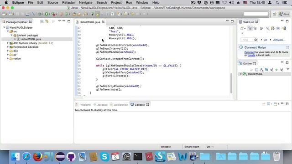Toggle Hide Non-Public Members green dot in Outline
Image resolution: width=292 pixels, height=164 pixels.
pyautogui.click(x=276, y=70)
